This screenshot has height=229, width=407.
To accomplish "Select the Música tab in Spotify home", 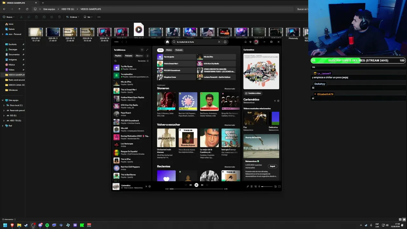I will click(x=169, y=50).
